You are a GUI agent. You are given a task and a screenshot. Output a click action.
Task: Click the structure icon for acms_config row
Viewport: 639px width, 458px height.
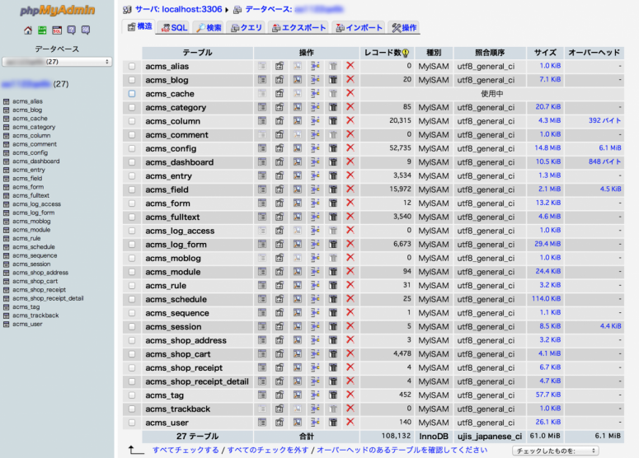tap(280, 148)
